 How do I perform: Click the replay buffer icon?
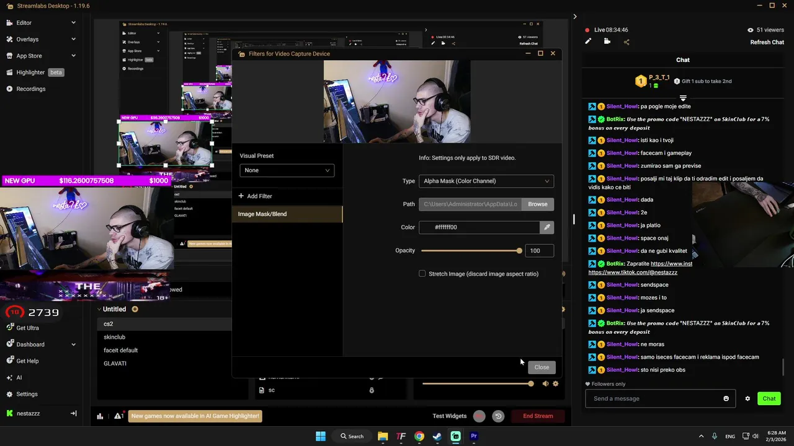point(497,416)
